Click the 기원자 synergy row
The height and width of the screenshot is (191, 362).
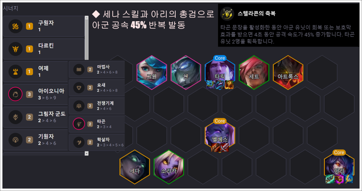(x=36, y=140)
